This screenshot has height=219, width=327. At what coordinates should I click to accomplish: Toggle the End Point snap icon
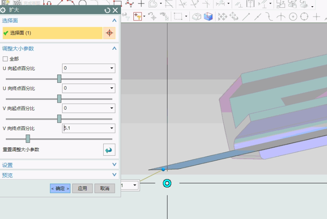[246, 17]
